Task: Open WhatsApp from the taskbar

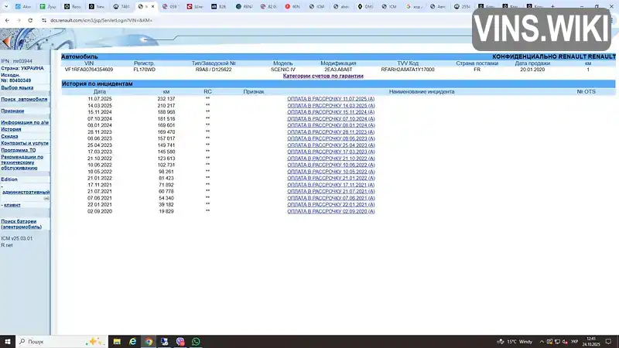Action: [196, 341]
